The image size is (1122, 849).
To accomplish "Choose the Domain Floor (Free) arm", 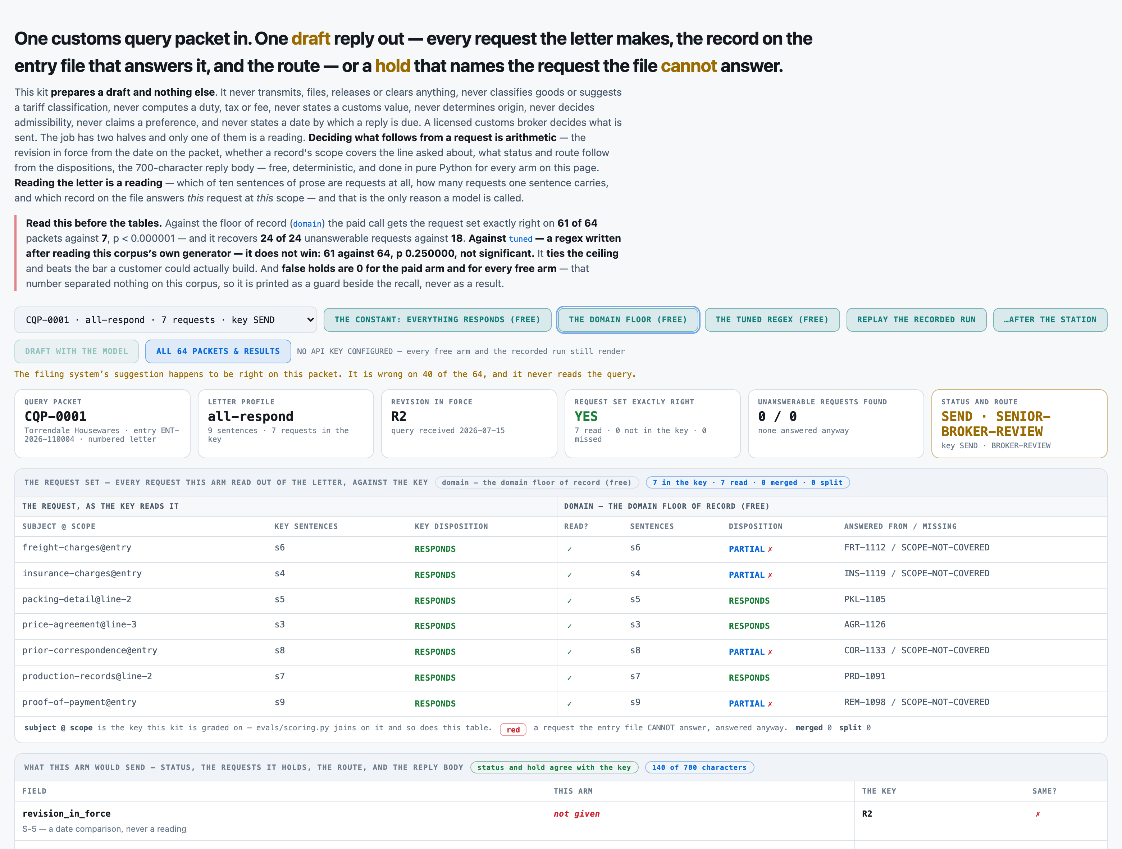I will click(x=628, y=320).
